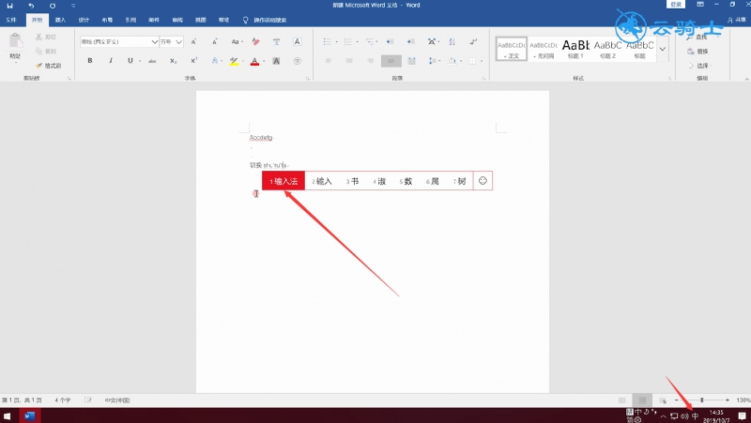Expand numbered list dropdown

click(358, 42)
